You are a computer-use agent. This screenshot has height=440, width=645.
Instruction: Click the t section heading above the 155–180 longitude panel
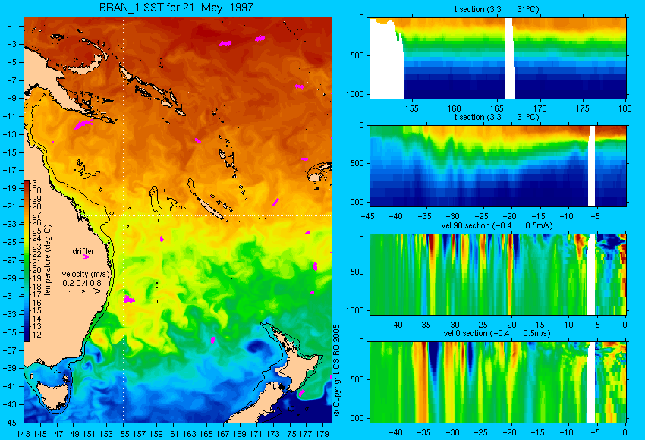[x=496, y=9]
